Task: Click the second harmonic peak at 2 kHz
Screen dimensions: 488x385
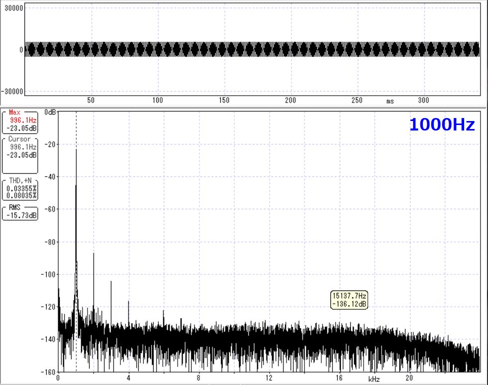Action: (x=94, y=255)
